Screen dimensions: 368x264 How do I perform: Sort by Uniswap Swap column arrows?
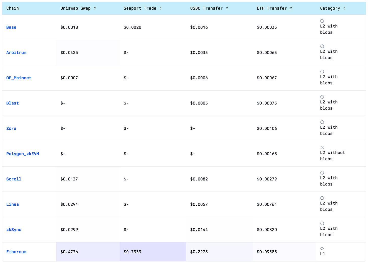pos(95,8)
